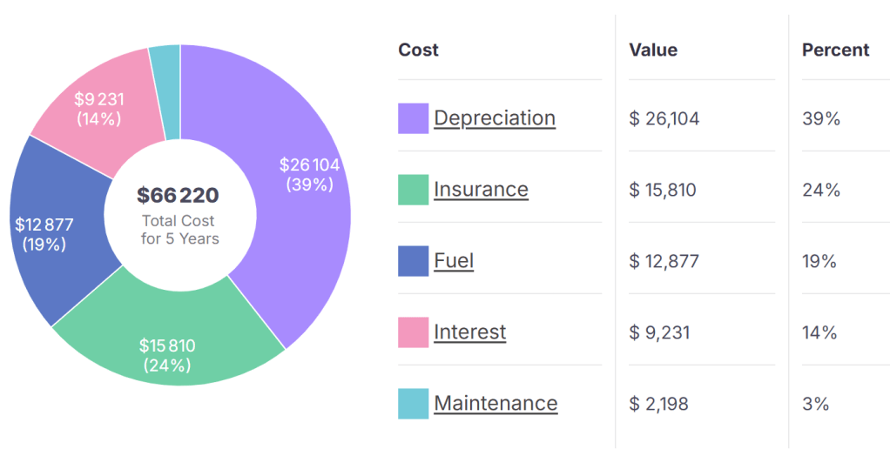Click the Depreciation link
Viewport: 890px width, 456px height.
tap(494, 118)
